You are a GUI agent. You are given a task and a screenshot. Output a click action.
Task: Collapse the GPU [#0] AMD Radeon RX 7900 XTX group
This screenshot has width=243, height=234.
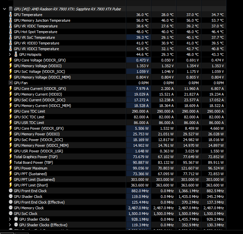tap(4, 9)
